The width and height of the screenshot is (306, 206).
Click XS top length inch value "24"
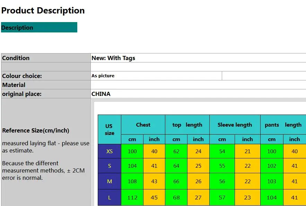[x=198, y=151]
